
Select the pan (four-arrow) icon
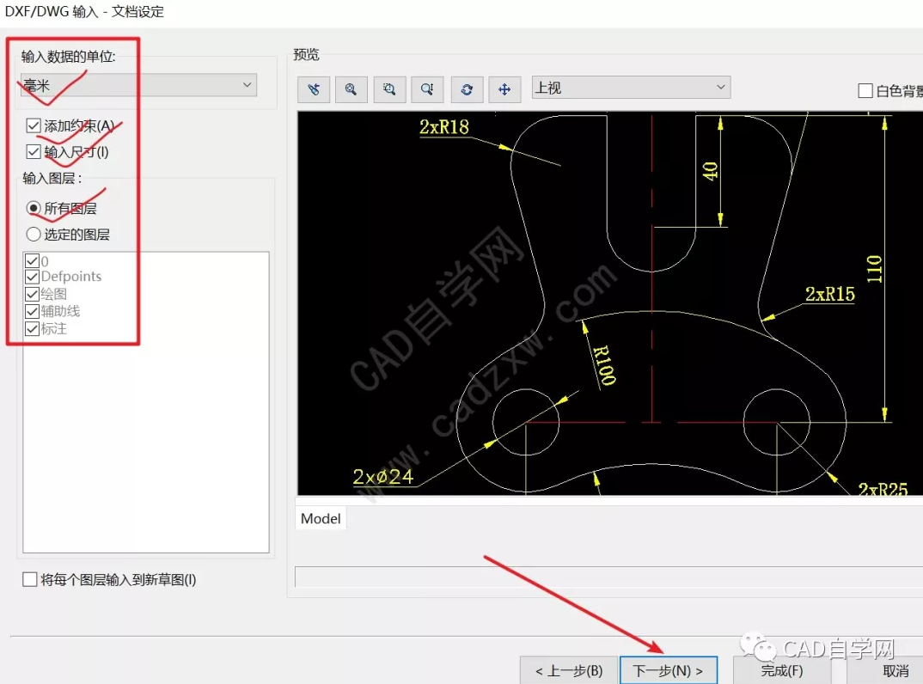coord(504,89)
